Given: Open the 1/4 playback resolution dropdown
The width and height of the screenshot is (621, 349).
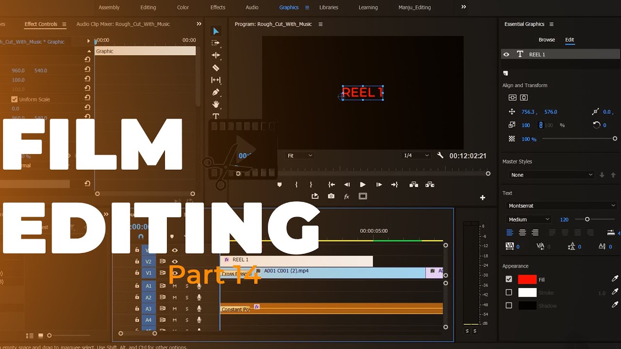Looking at the screenshot, I should [416, 156].
